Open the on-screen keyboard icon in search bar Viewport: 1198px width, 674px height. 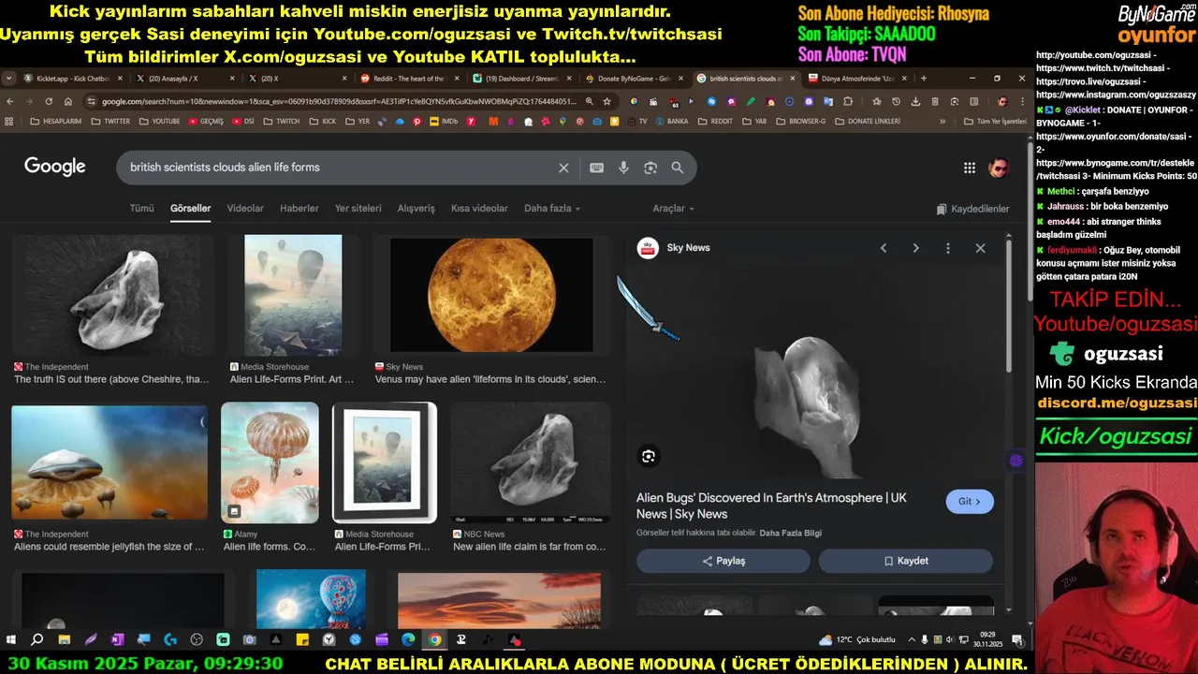(596, 168)
